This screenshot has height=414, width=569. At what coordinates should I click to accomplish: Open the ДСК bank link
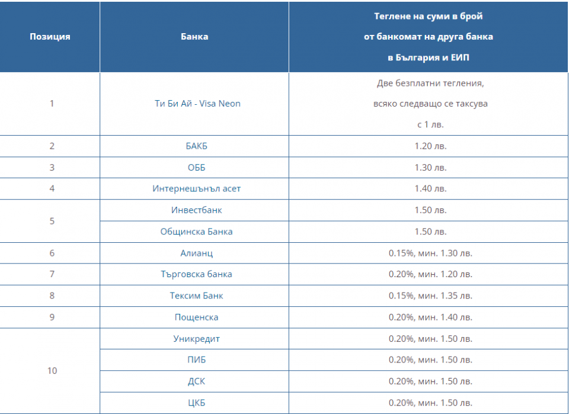point(196,381)
